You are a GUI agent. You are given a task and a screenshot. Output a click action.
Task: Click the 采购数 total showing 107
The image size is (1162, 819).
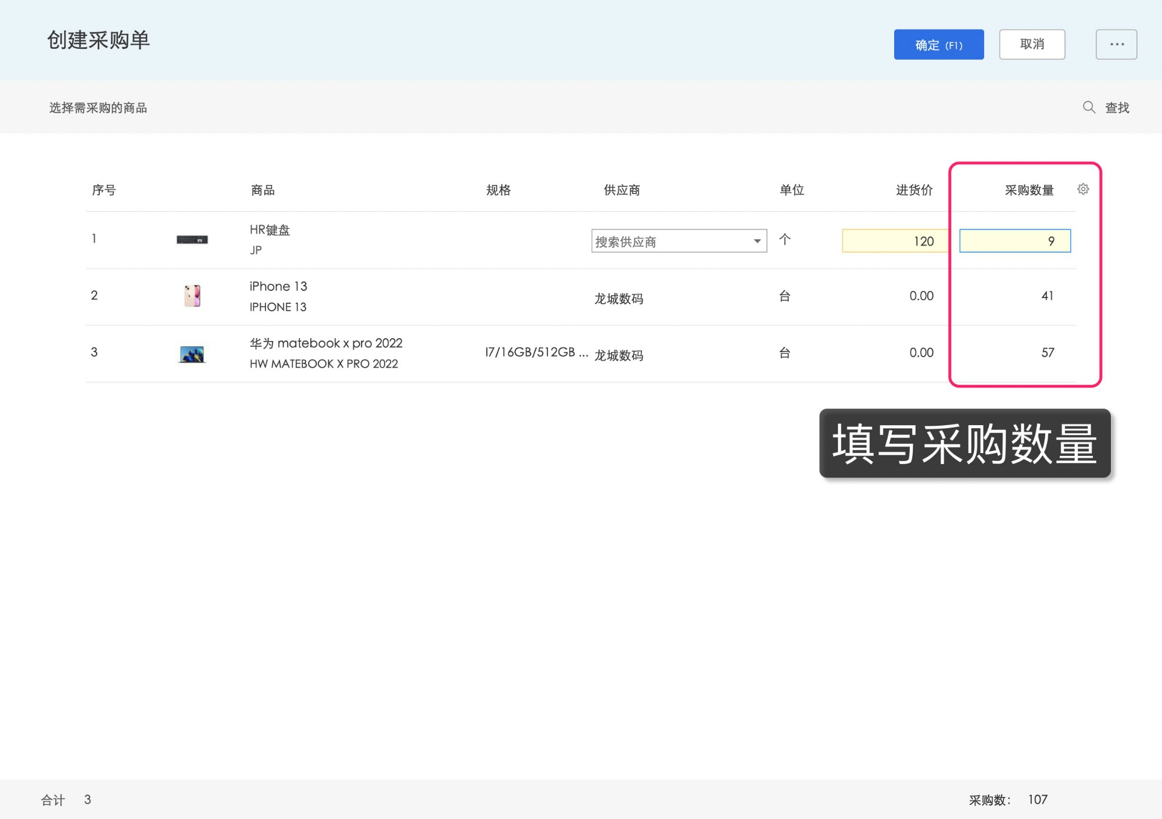point(1038,799)
